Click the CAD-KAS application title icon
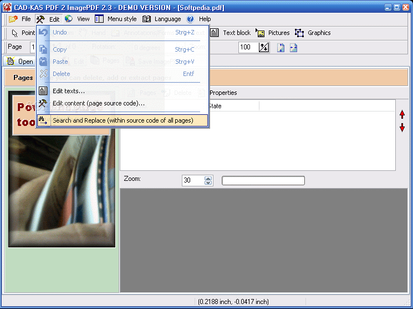The image size is (413, 309). (x=7, y=7)
